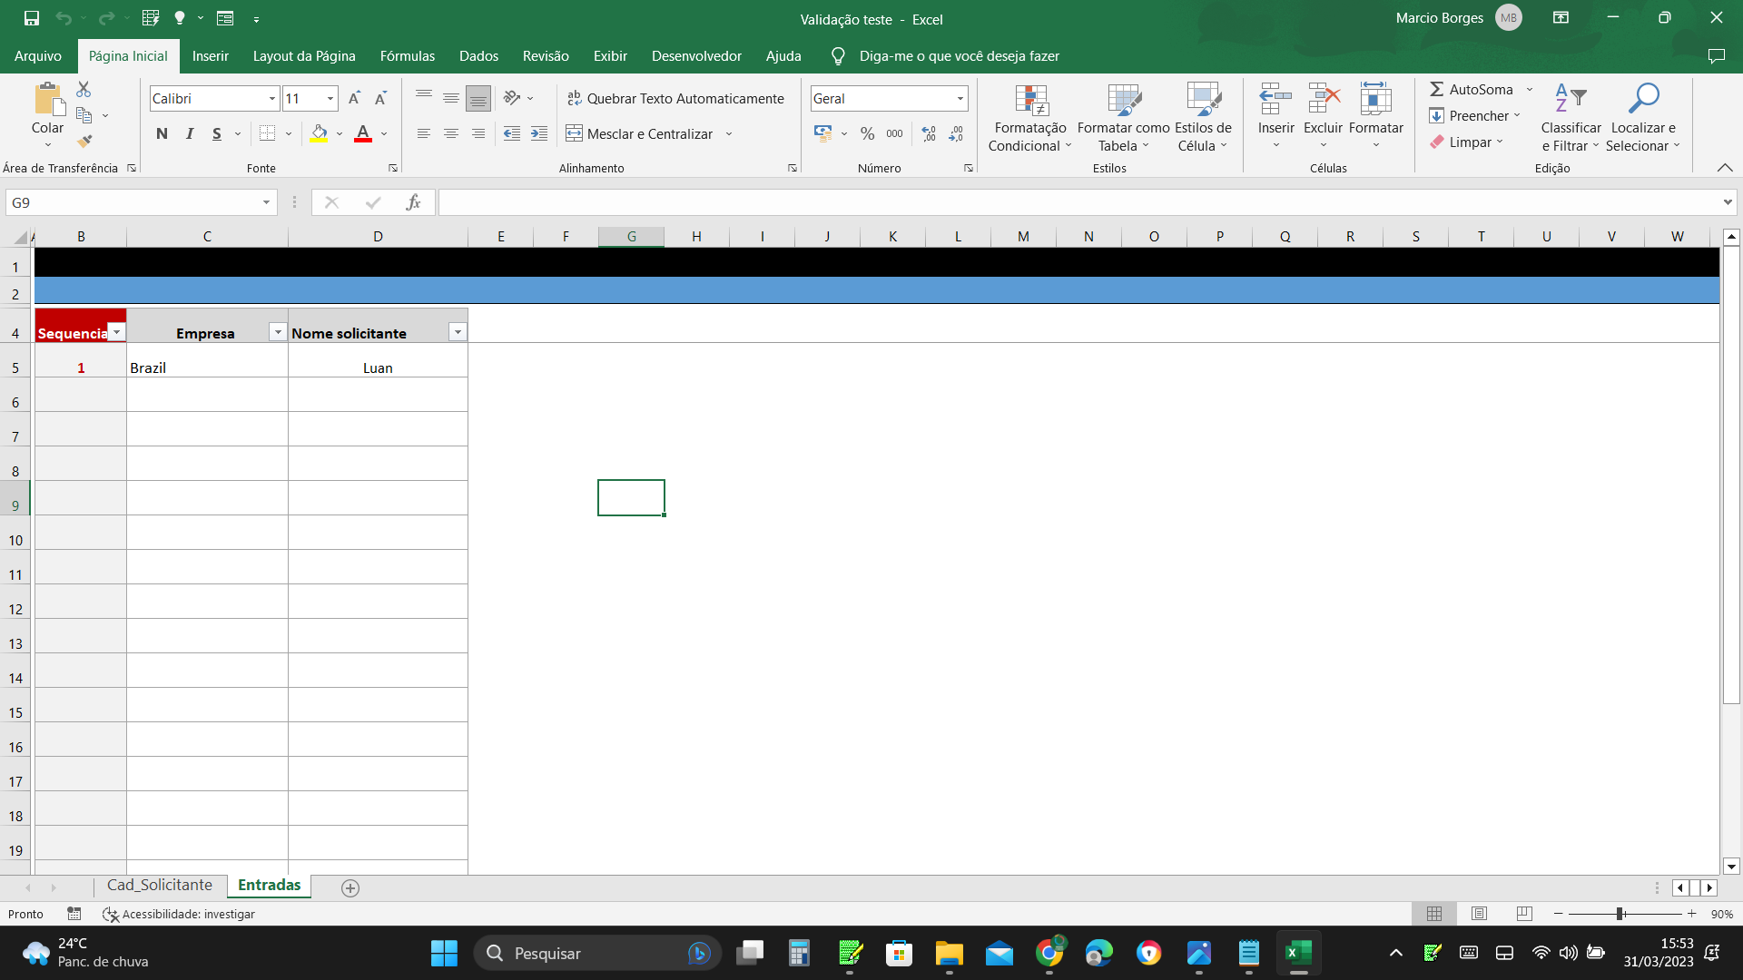Click the Windows taskbar Pesquisar search box

[x=597, y=953]
